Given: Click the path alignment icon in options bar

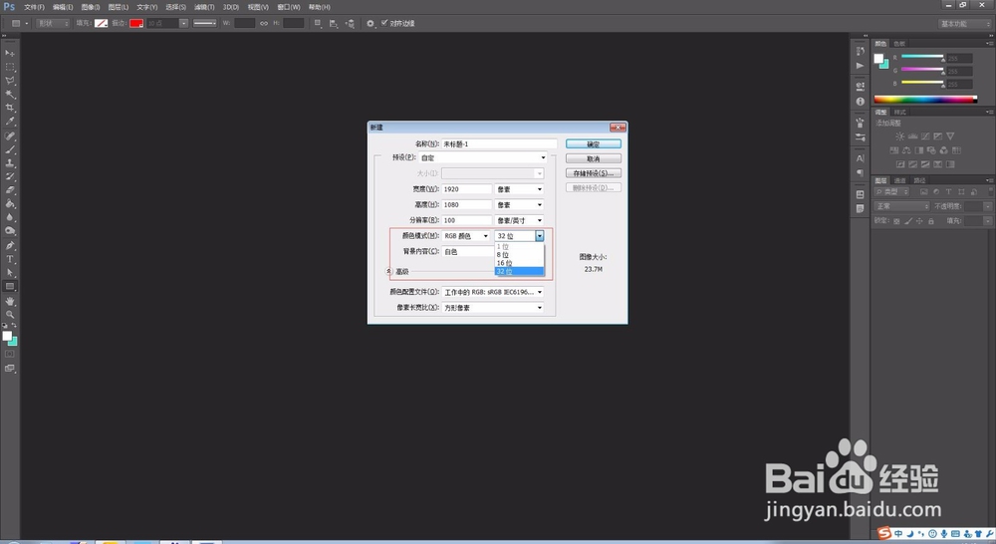Looking at the screenshot, I should (334, 24).
